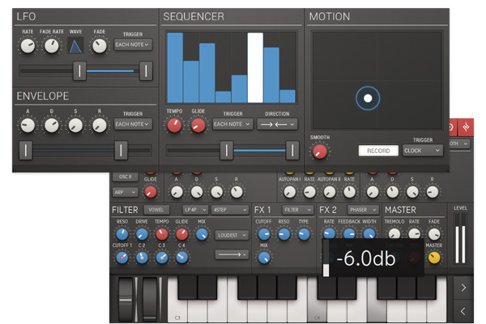Image resolution: width=486 pixels, height=324 pixels.
Task: Toggle the Vowel filter button
Action: pyautogui.click(x=156, y=210)
